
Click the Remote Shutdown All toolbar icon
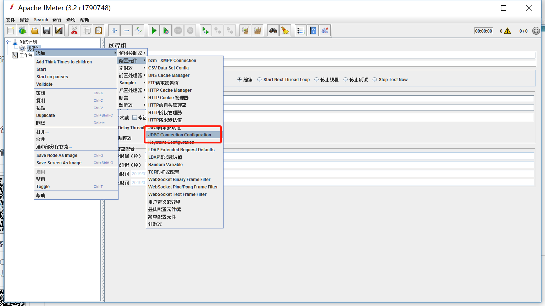pyautogui.click(x=230, y=31)
